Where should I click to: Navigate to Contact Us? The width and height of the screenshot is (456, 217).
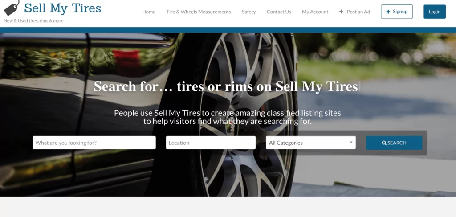[279, 12]
